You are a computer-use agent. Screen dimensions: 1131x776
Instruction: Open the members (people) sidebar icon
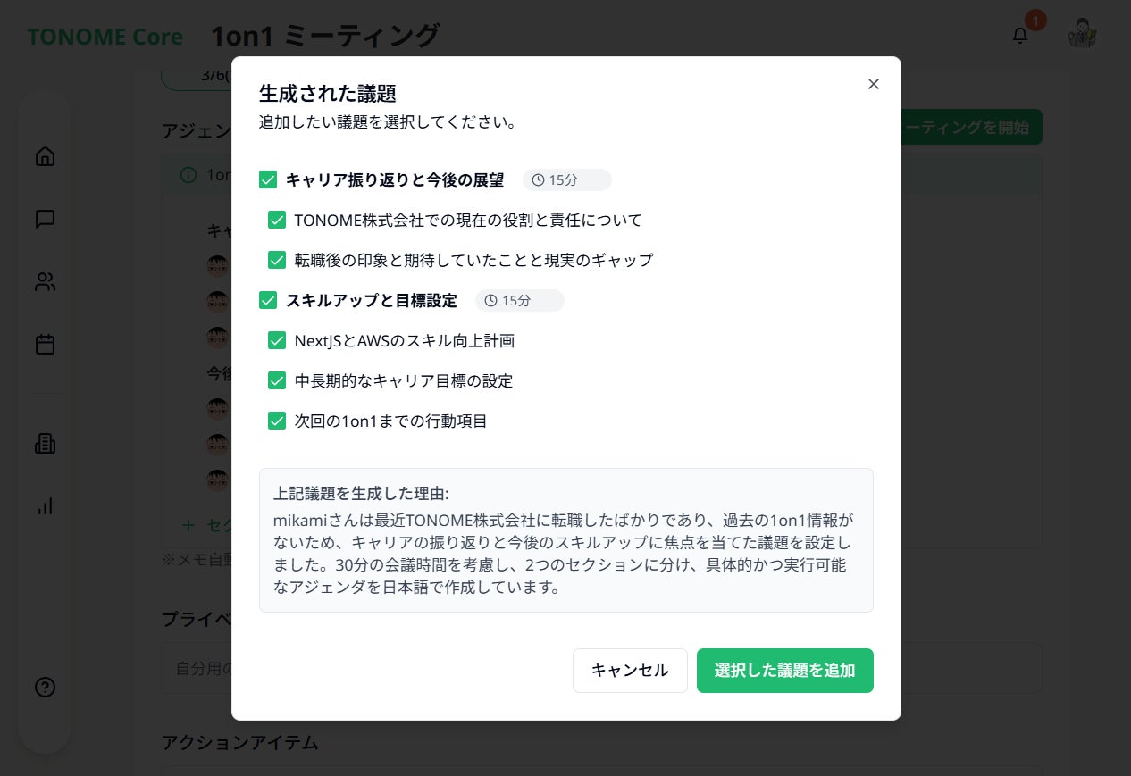pyautogui.click(x=45, y=282)
